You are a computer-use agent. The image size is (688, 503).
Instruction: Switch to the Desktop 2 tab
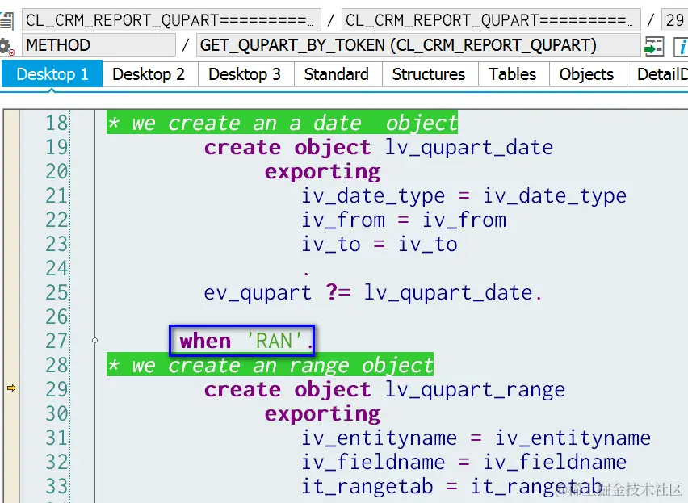click(x=149, y=73)
